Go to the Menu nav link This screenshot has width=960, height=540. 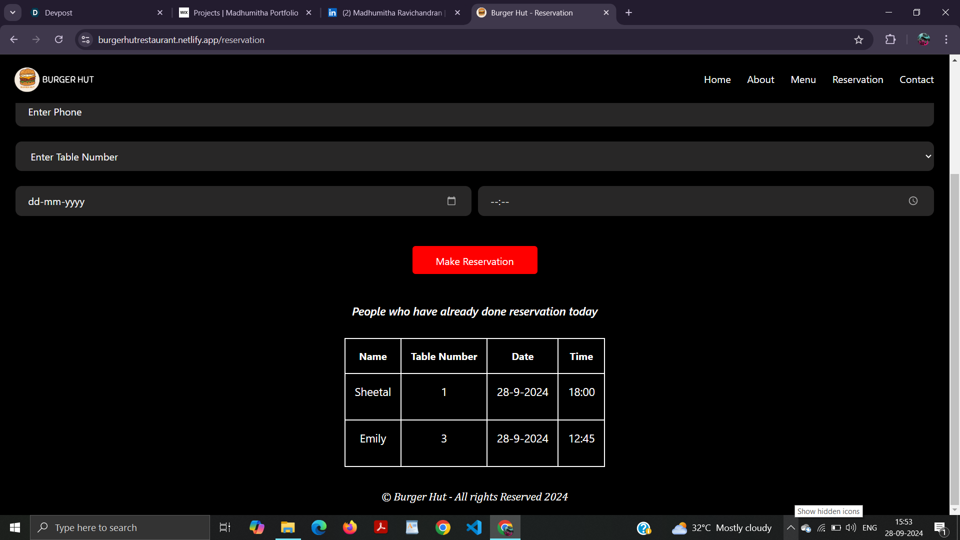tap(803, 79)
